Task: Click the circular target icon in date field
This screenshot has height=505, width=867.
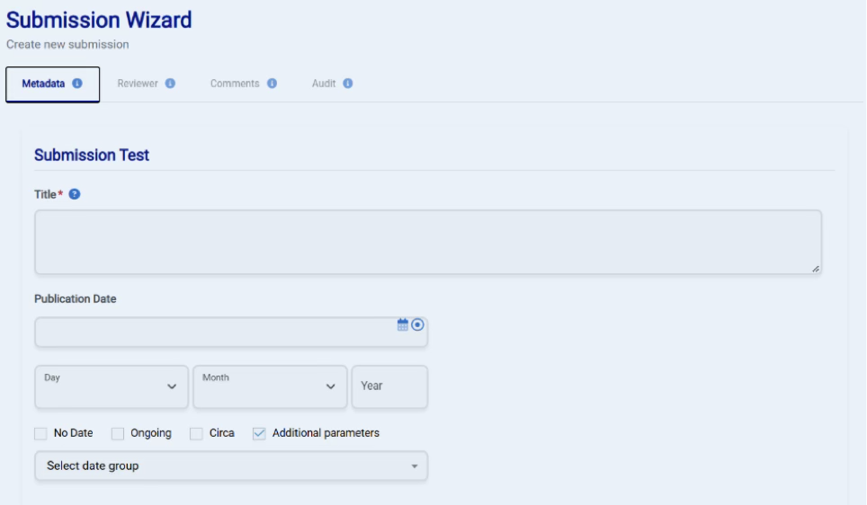Action: [x=417, y=325]
